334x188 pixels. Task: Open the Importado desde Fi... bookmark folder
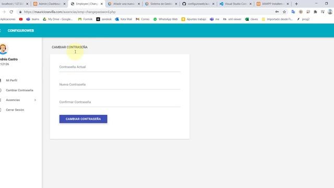coord(277,19)
